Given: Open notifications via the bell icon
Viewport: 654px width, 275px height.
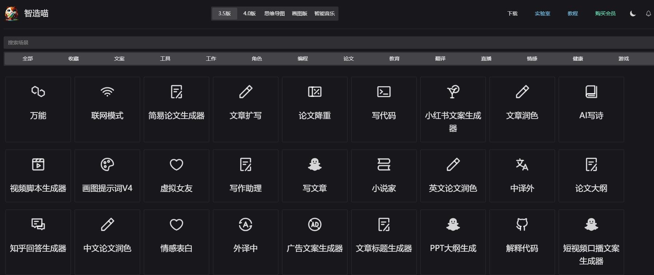Looking at the screenshot, I should click(648, 13).
